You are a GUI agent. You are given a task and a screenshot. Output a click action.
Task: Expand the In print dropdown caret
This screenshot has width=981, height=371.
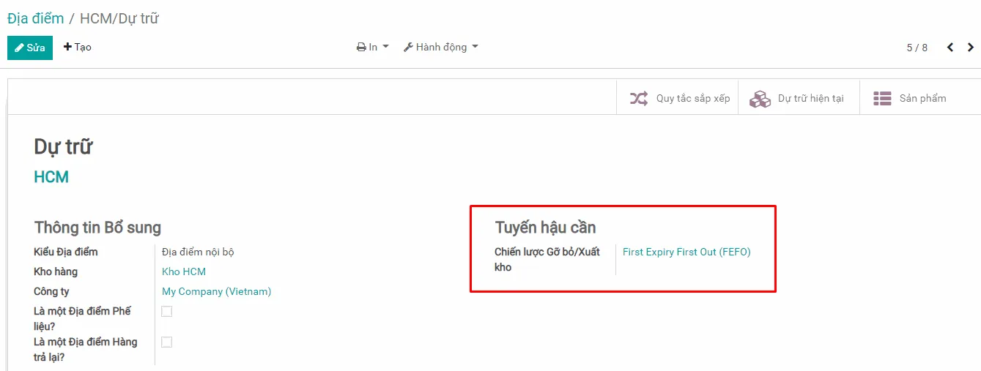coord(386,47)
